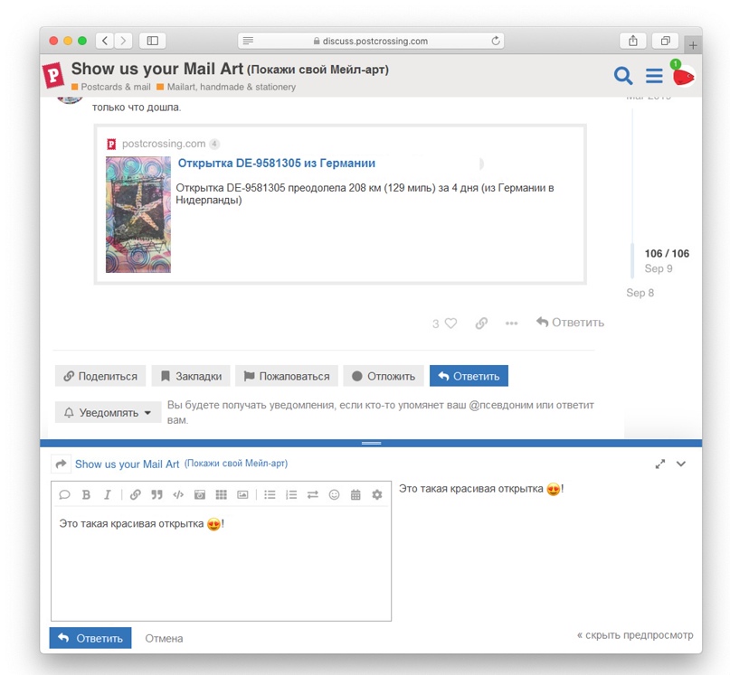This screenshot has width=730, height=675.
Task: Open the hamburger menu
Action: click(x=654, y=75)
